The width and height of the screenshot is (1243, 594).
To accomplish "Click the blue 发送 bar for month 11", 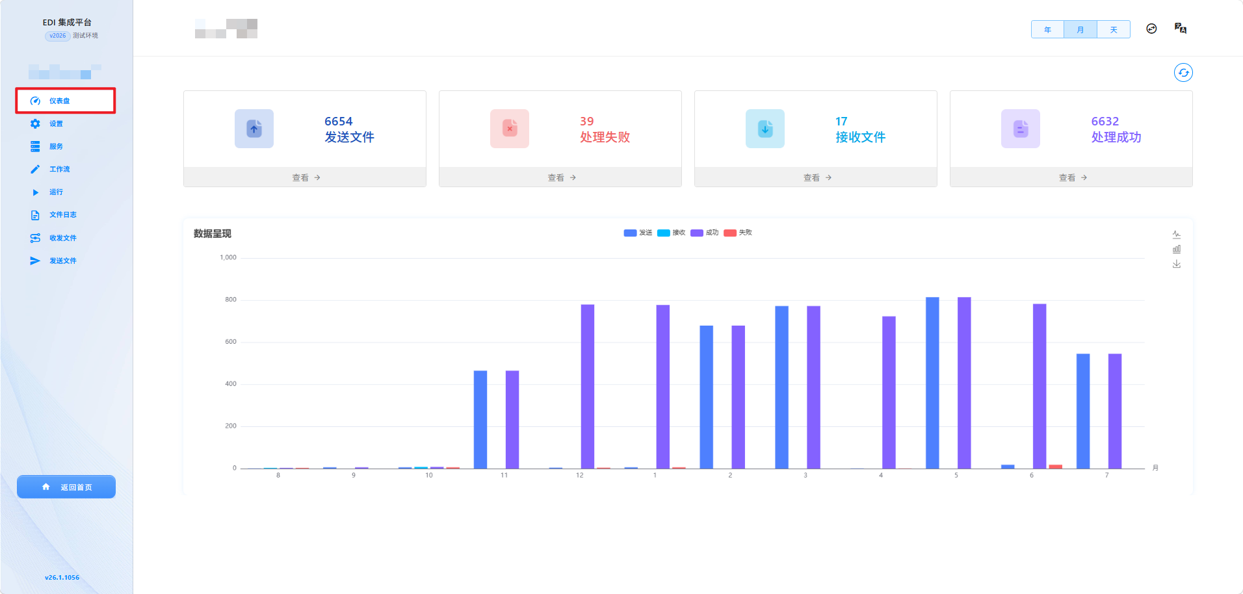I will (480, 419).
